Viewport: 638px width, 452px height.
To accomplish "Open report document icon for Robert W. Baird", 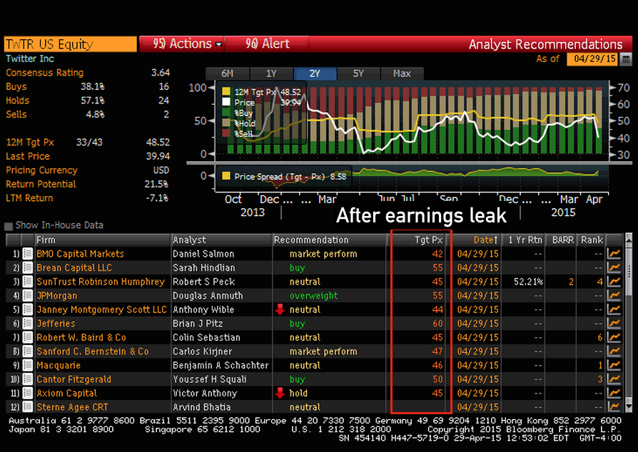I will (x=28, y=337).
